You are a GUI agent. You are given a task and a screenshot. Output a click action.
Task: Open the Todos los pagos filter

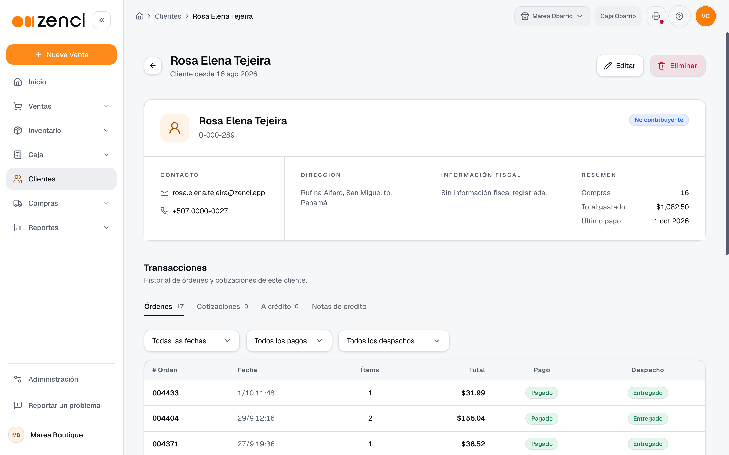click(289, 341)
